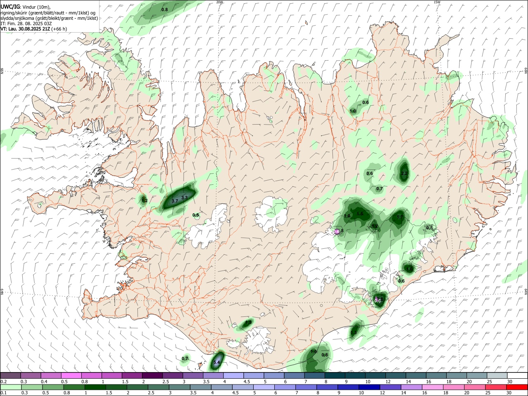
Task: Click the '20W' longitude label at the top
Action: tap(220, 2)
